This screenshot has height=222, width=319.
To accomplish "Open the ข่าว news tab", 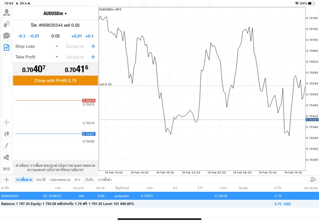I will (x=77, y=179).
